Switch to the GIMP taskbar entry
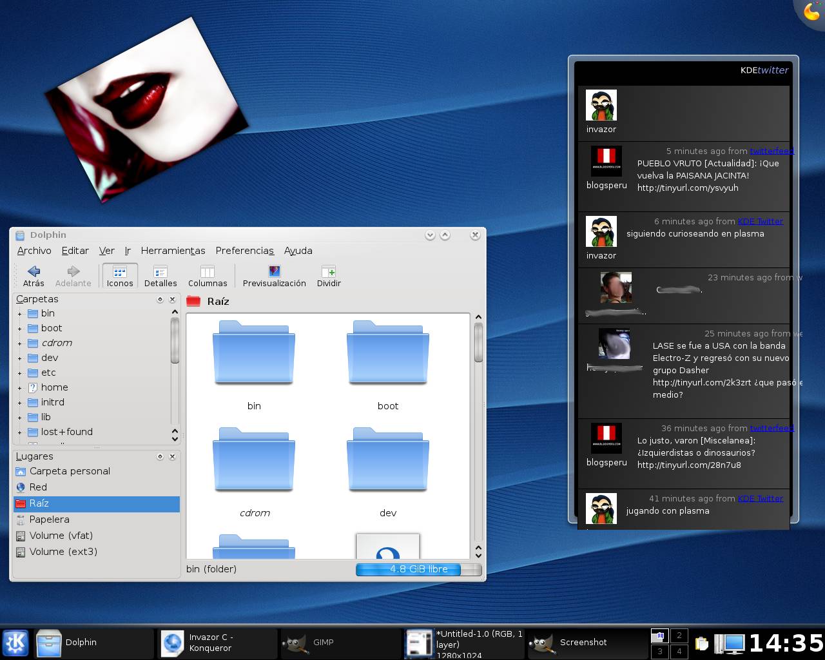 coord(340,643)
